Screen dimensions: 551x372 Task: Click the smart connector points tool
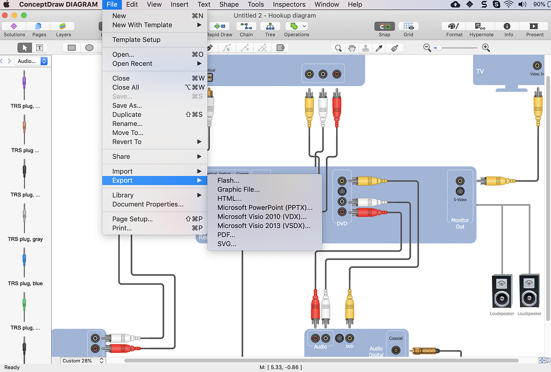[x=227, y=48]
